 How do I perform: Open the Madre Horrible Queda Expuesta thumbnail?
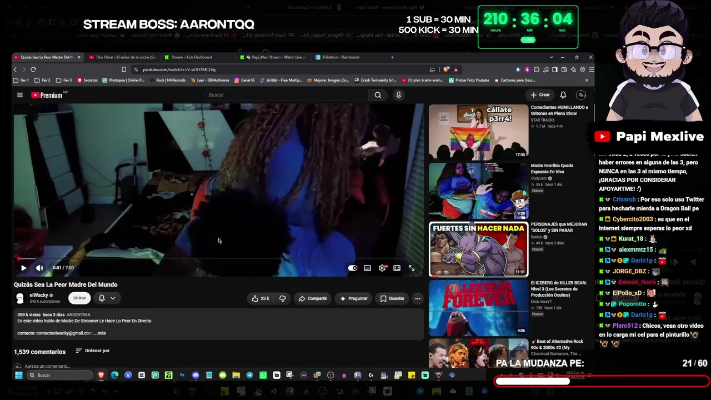click(x=478, y=191)
